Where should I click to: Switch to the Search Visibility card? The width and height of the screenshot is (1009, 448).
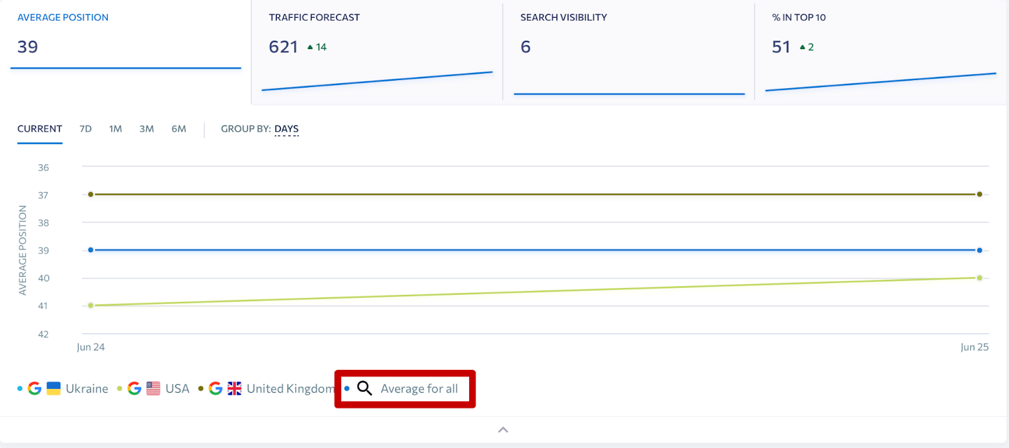[629, 52]
